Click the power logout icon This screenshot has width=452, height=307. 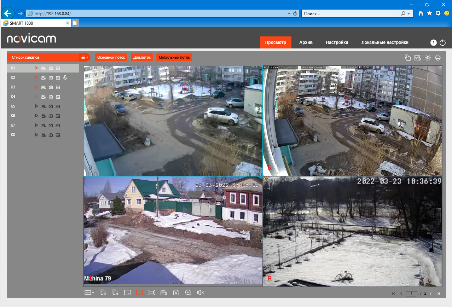click(443, 42)
